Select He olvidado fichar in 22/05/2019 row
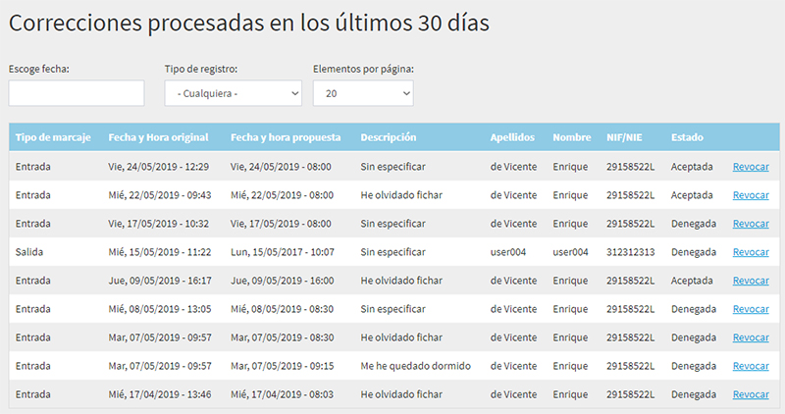Screen dimensions: 785x414 pos(401,195)
